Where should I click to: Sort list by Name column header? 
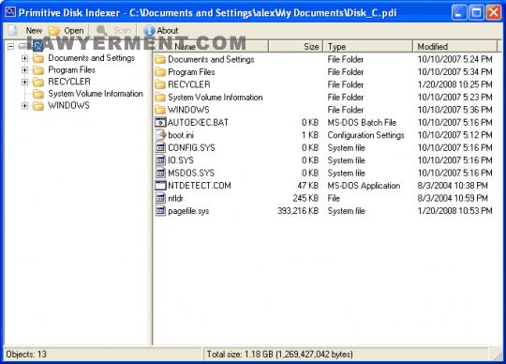(211, 47)
